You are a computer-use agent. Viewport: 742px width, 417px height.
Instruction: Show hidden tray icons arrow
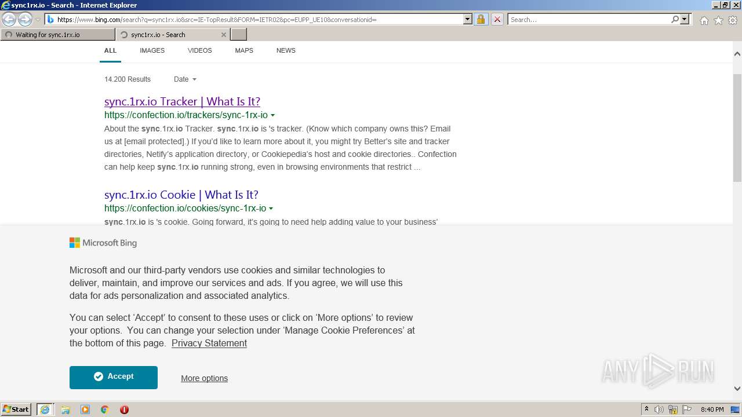pos(646,409)
